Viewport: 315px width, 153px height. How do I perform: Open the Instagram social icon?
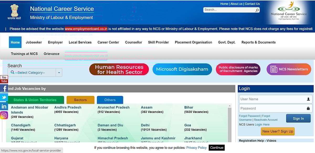point(4,115)
